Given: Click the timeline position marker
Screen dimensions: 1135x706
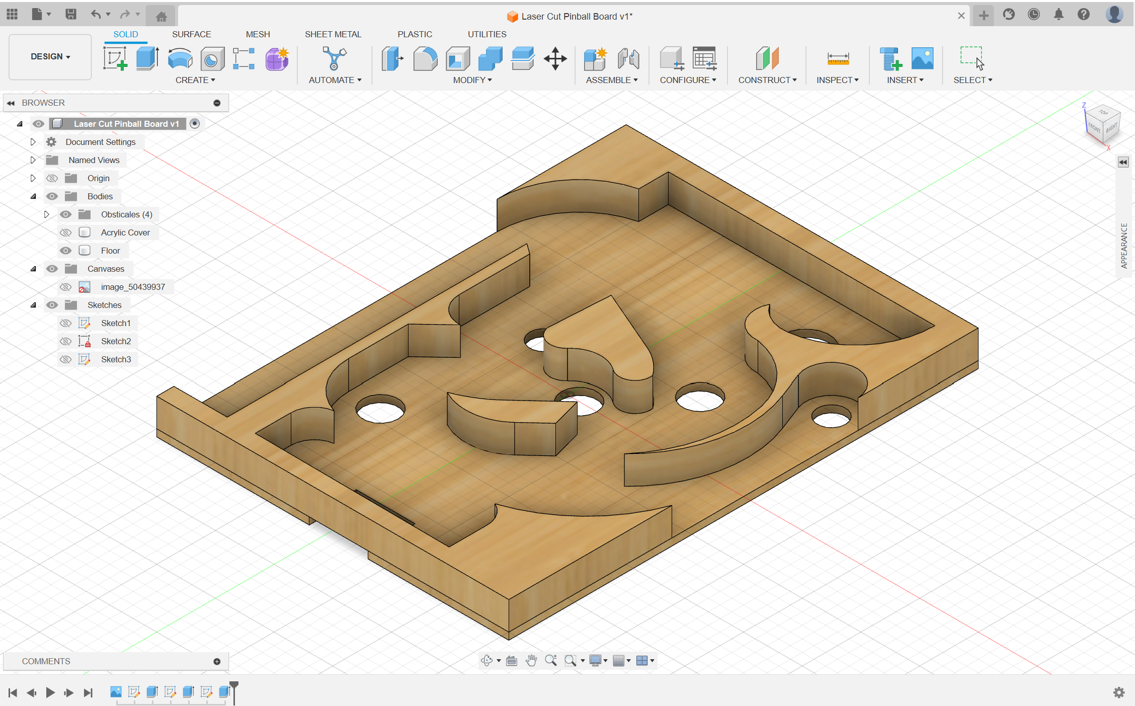Looking at the screenshot, I should 234,686.
